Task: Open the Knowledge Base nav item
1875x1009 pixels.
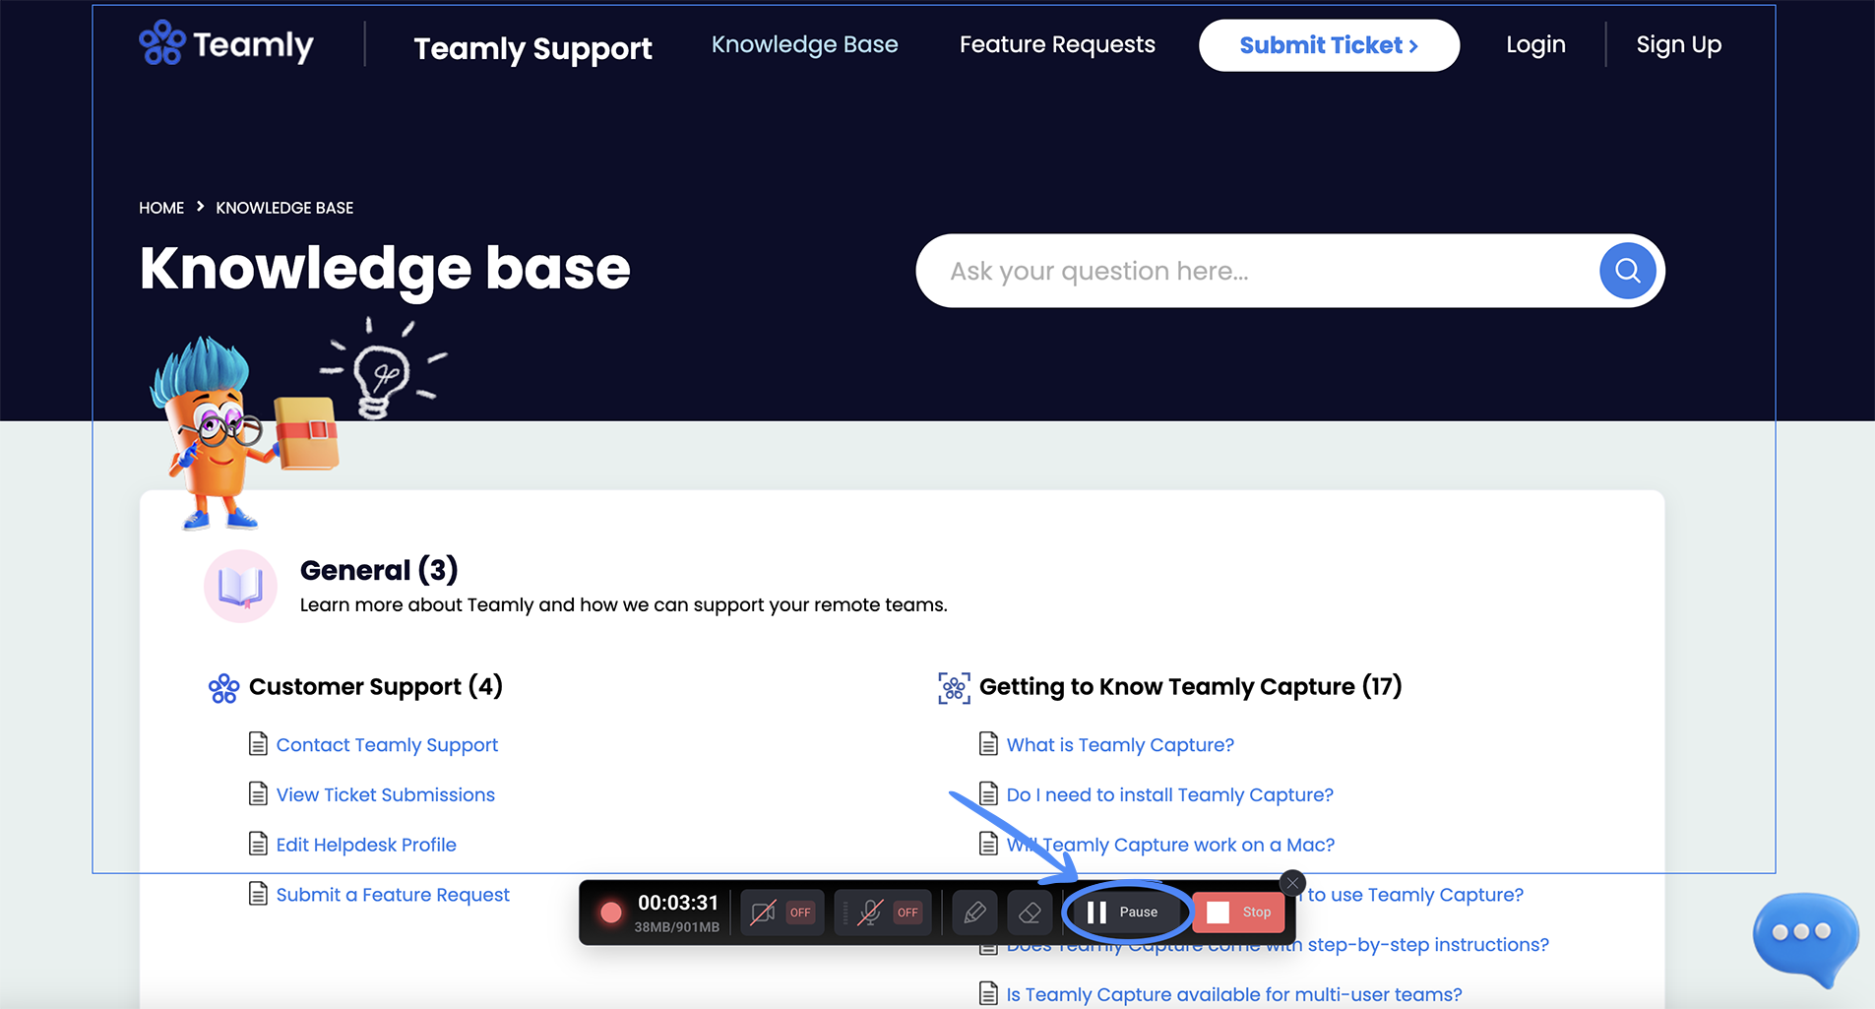Action: [x=804, y=44]
